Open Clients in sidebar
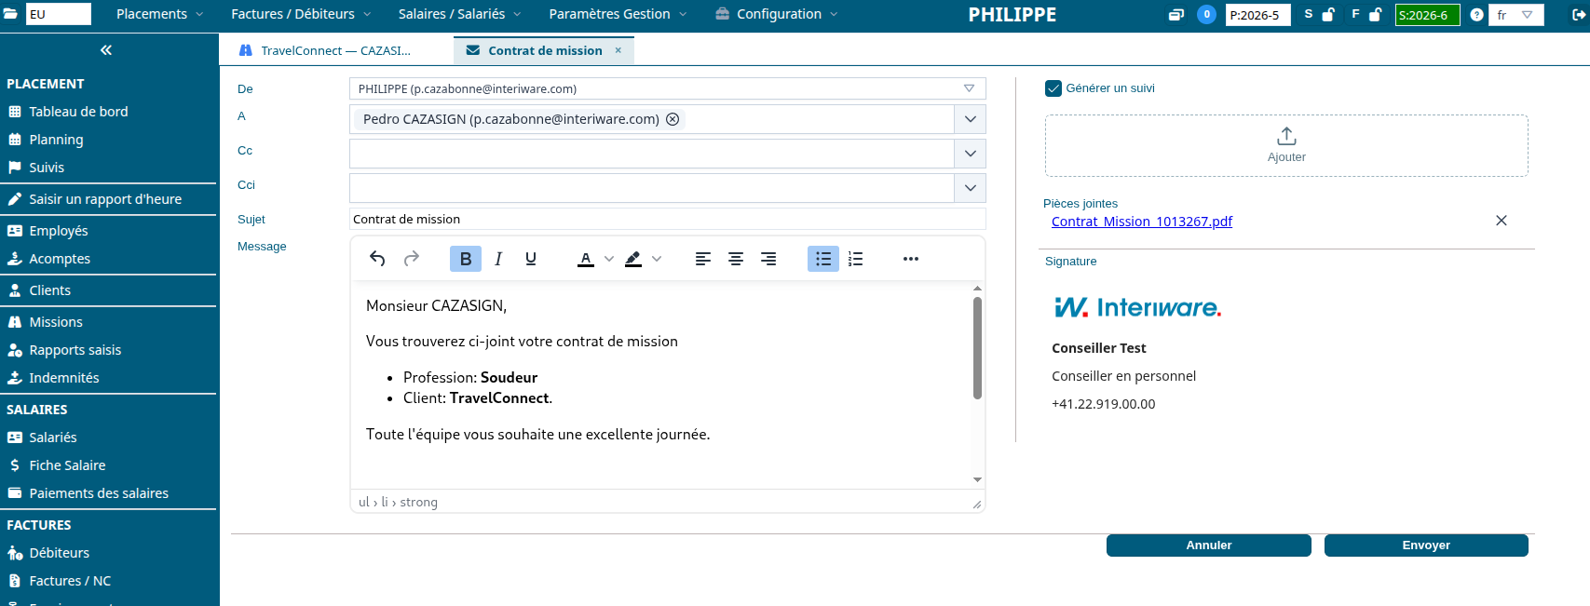 pos(49,290)
